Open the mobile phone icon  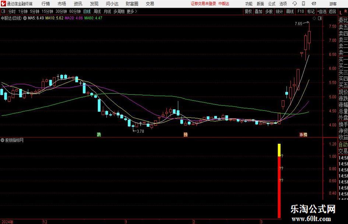coord(303,4)
